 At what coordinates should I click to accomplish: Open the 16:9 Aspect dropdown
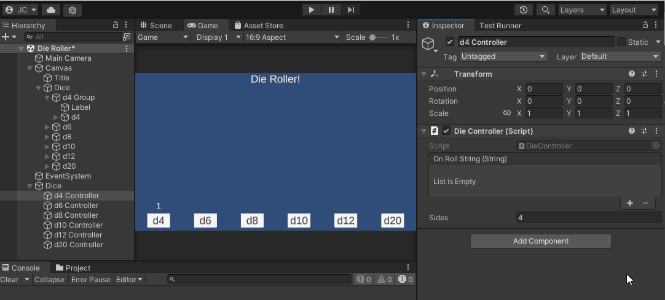coord(293,37)
